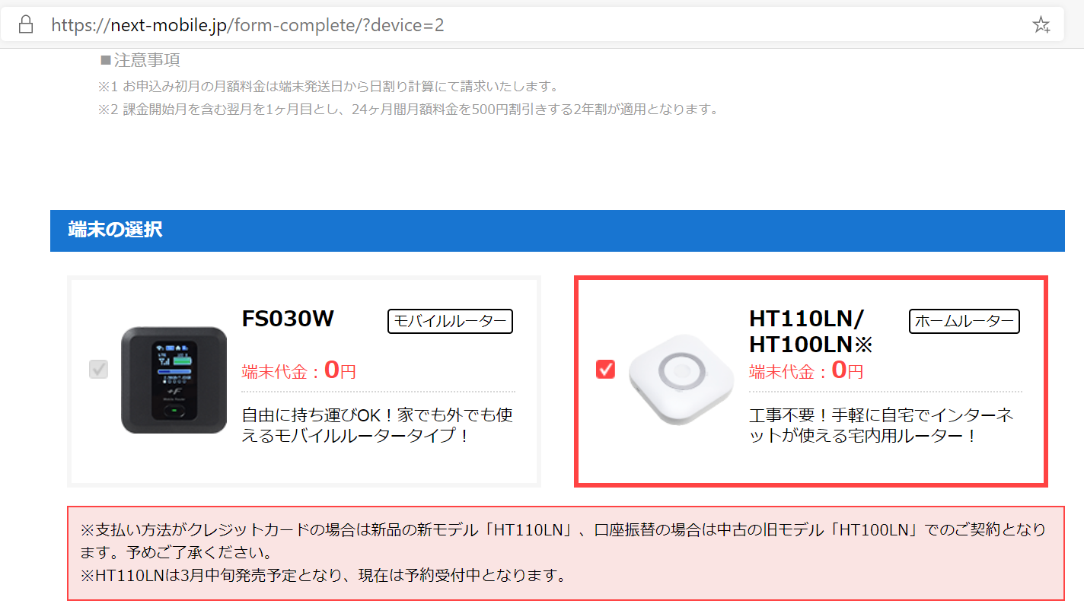Image resolution: width=1084 pixels, height=610 pixels.
Task: Click the ※2 2年割 discount note line
Action: tap(408, 110)
